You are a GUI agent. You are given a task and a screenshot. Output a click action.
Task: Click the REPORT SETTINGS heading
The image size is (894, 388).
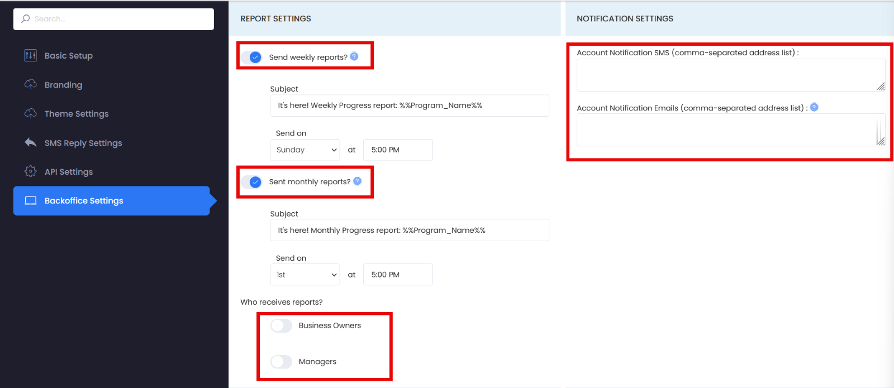point(275,18)
